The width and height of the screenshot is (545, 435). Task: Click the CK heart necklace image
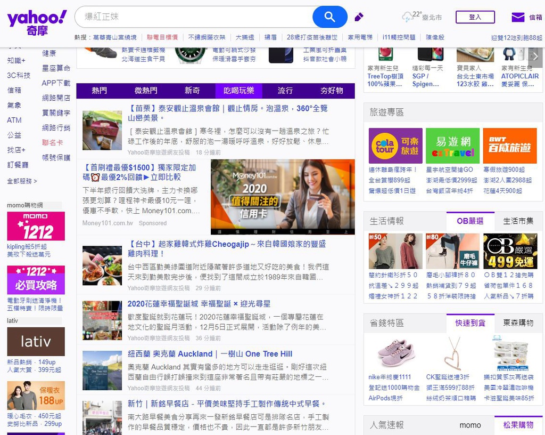pyautogui.click(x=452, y=352)
